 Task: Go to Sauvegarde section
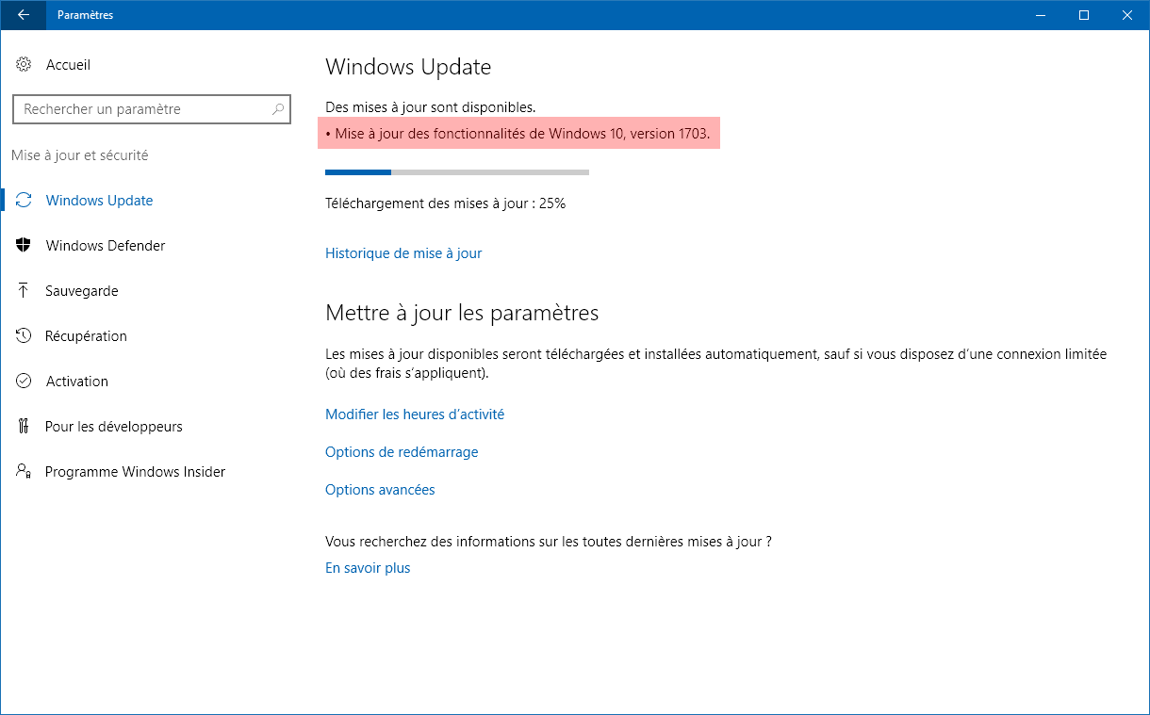(x=82, y=291)
